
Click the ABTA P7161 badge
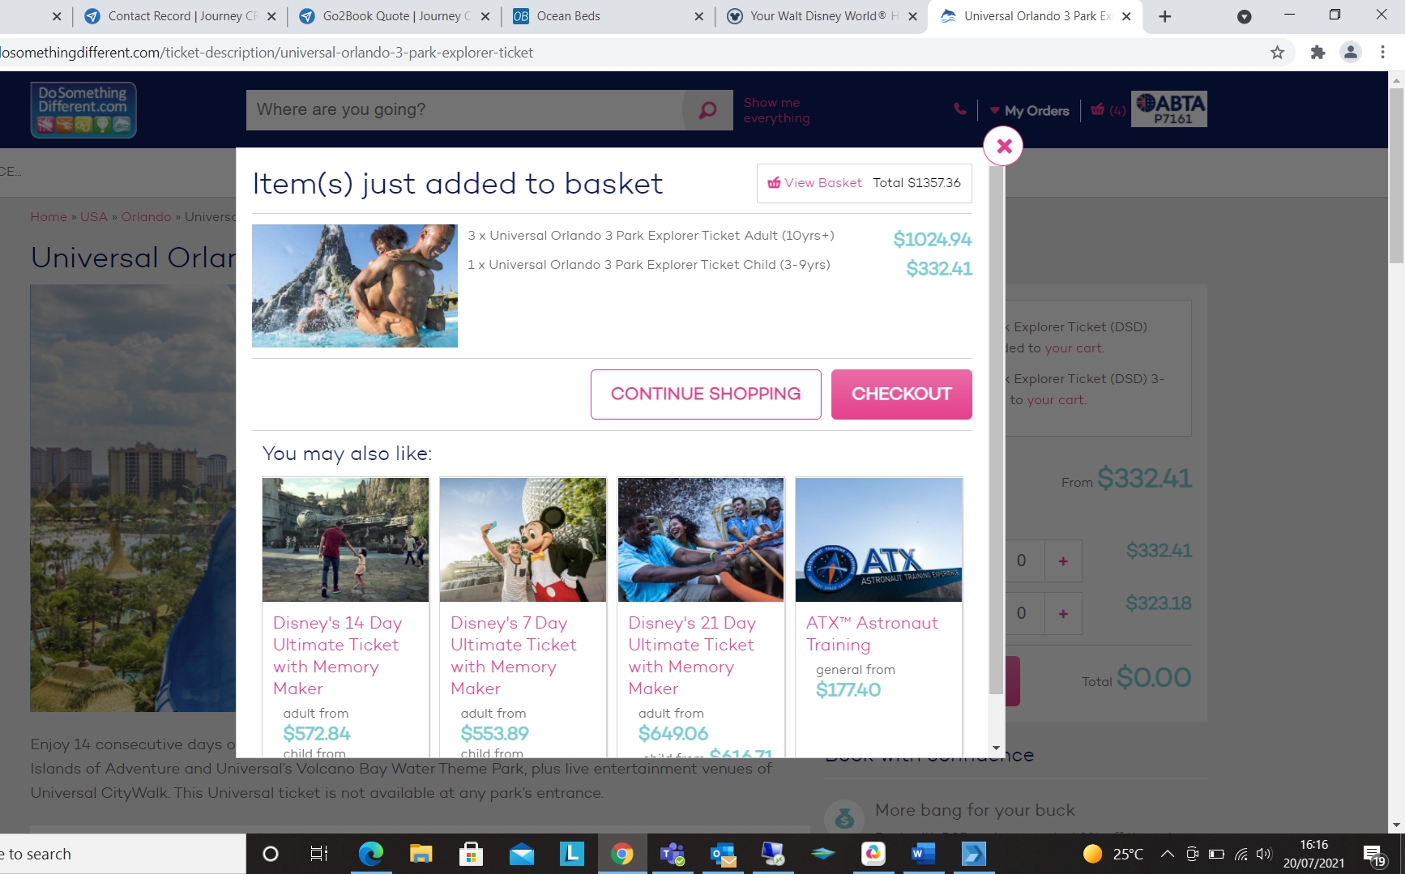coord(1169,109)
